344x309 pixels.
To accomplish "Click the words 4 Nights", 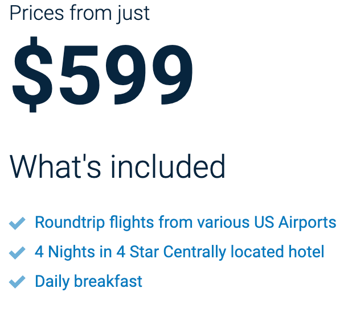I will 65,252.
